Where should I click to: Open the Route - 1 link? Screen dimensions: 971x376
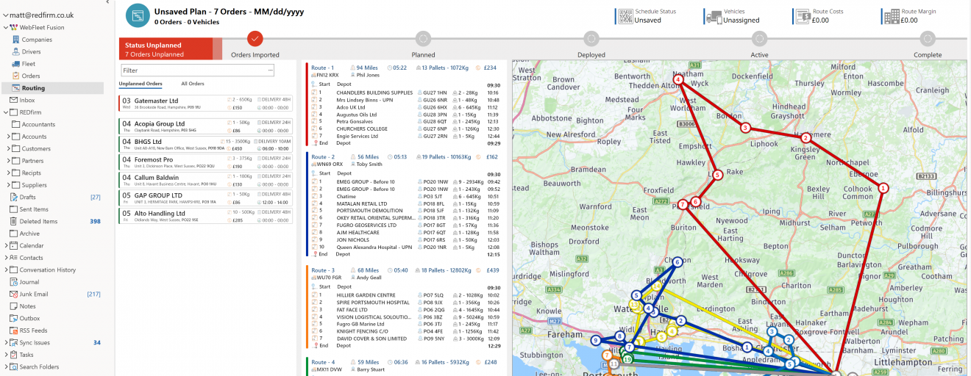pos(322,68)
